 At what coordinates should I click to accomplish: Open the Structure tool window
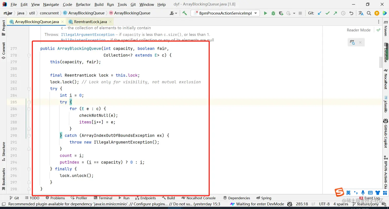tap(4, 151)
